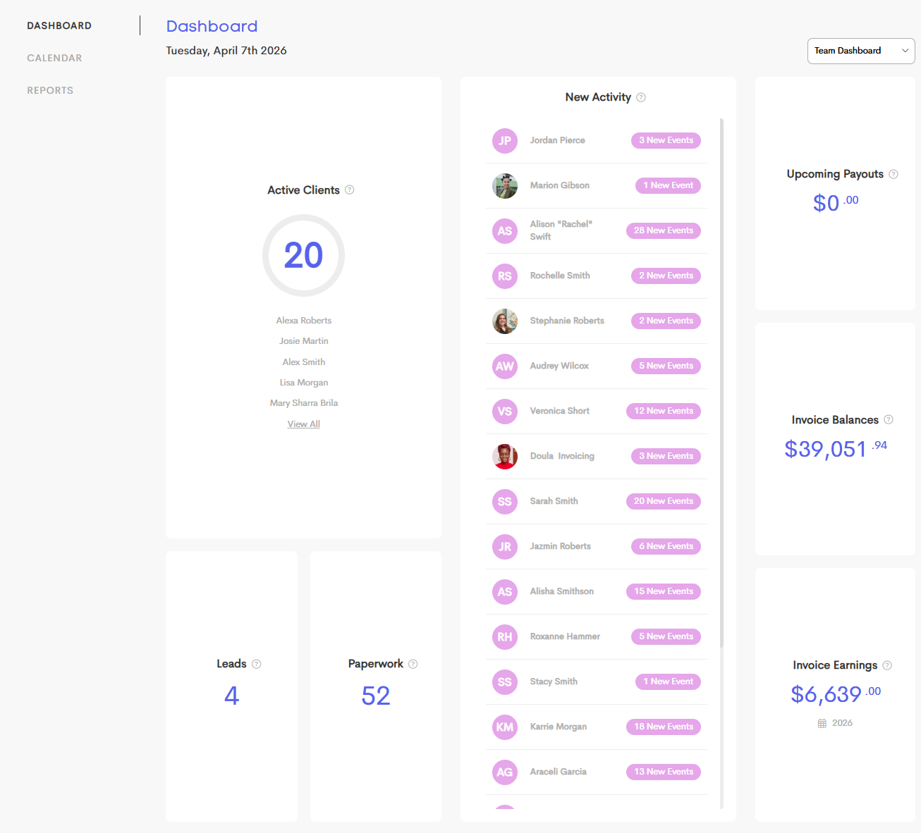Screen dimensions: 921x833
Task: Open the 20 New Events badge
Action: pos(664,501)
